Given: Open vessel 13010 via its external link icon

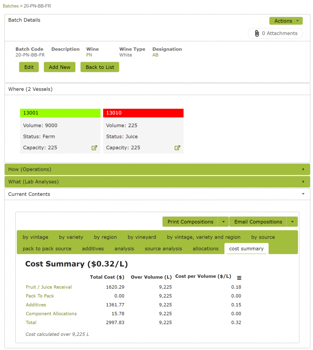Looking at the screenshot, I should point(177,148).
